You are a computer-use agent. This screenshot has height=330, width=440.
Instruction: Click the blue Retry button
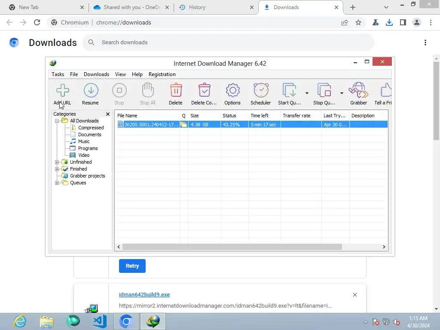[x=132, y=266]
